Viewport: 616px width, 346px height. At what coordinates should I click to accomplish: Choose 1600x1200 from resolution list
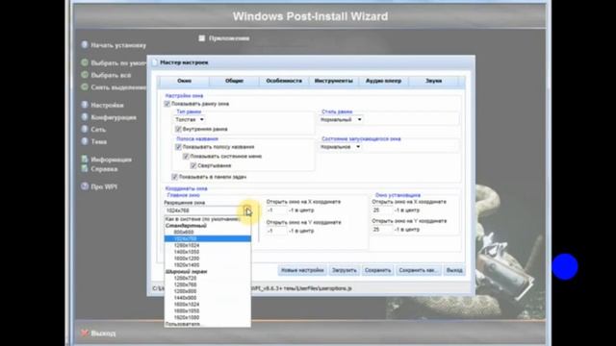point(208,259)
